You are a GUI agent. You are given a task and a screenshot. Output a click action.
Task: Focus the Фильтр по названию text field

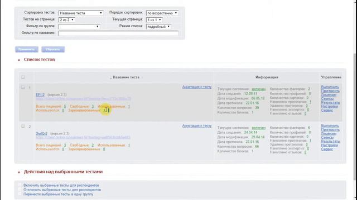118,33
